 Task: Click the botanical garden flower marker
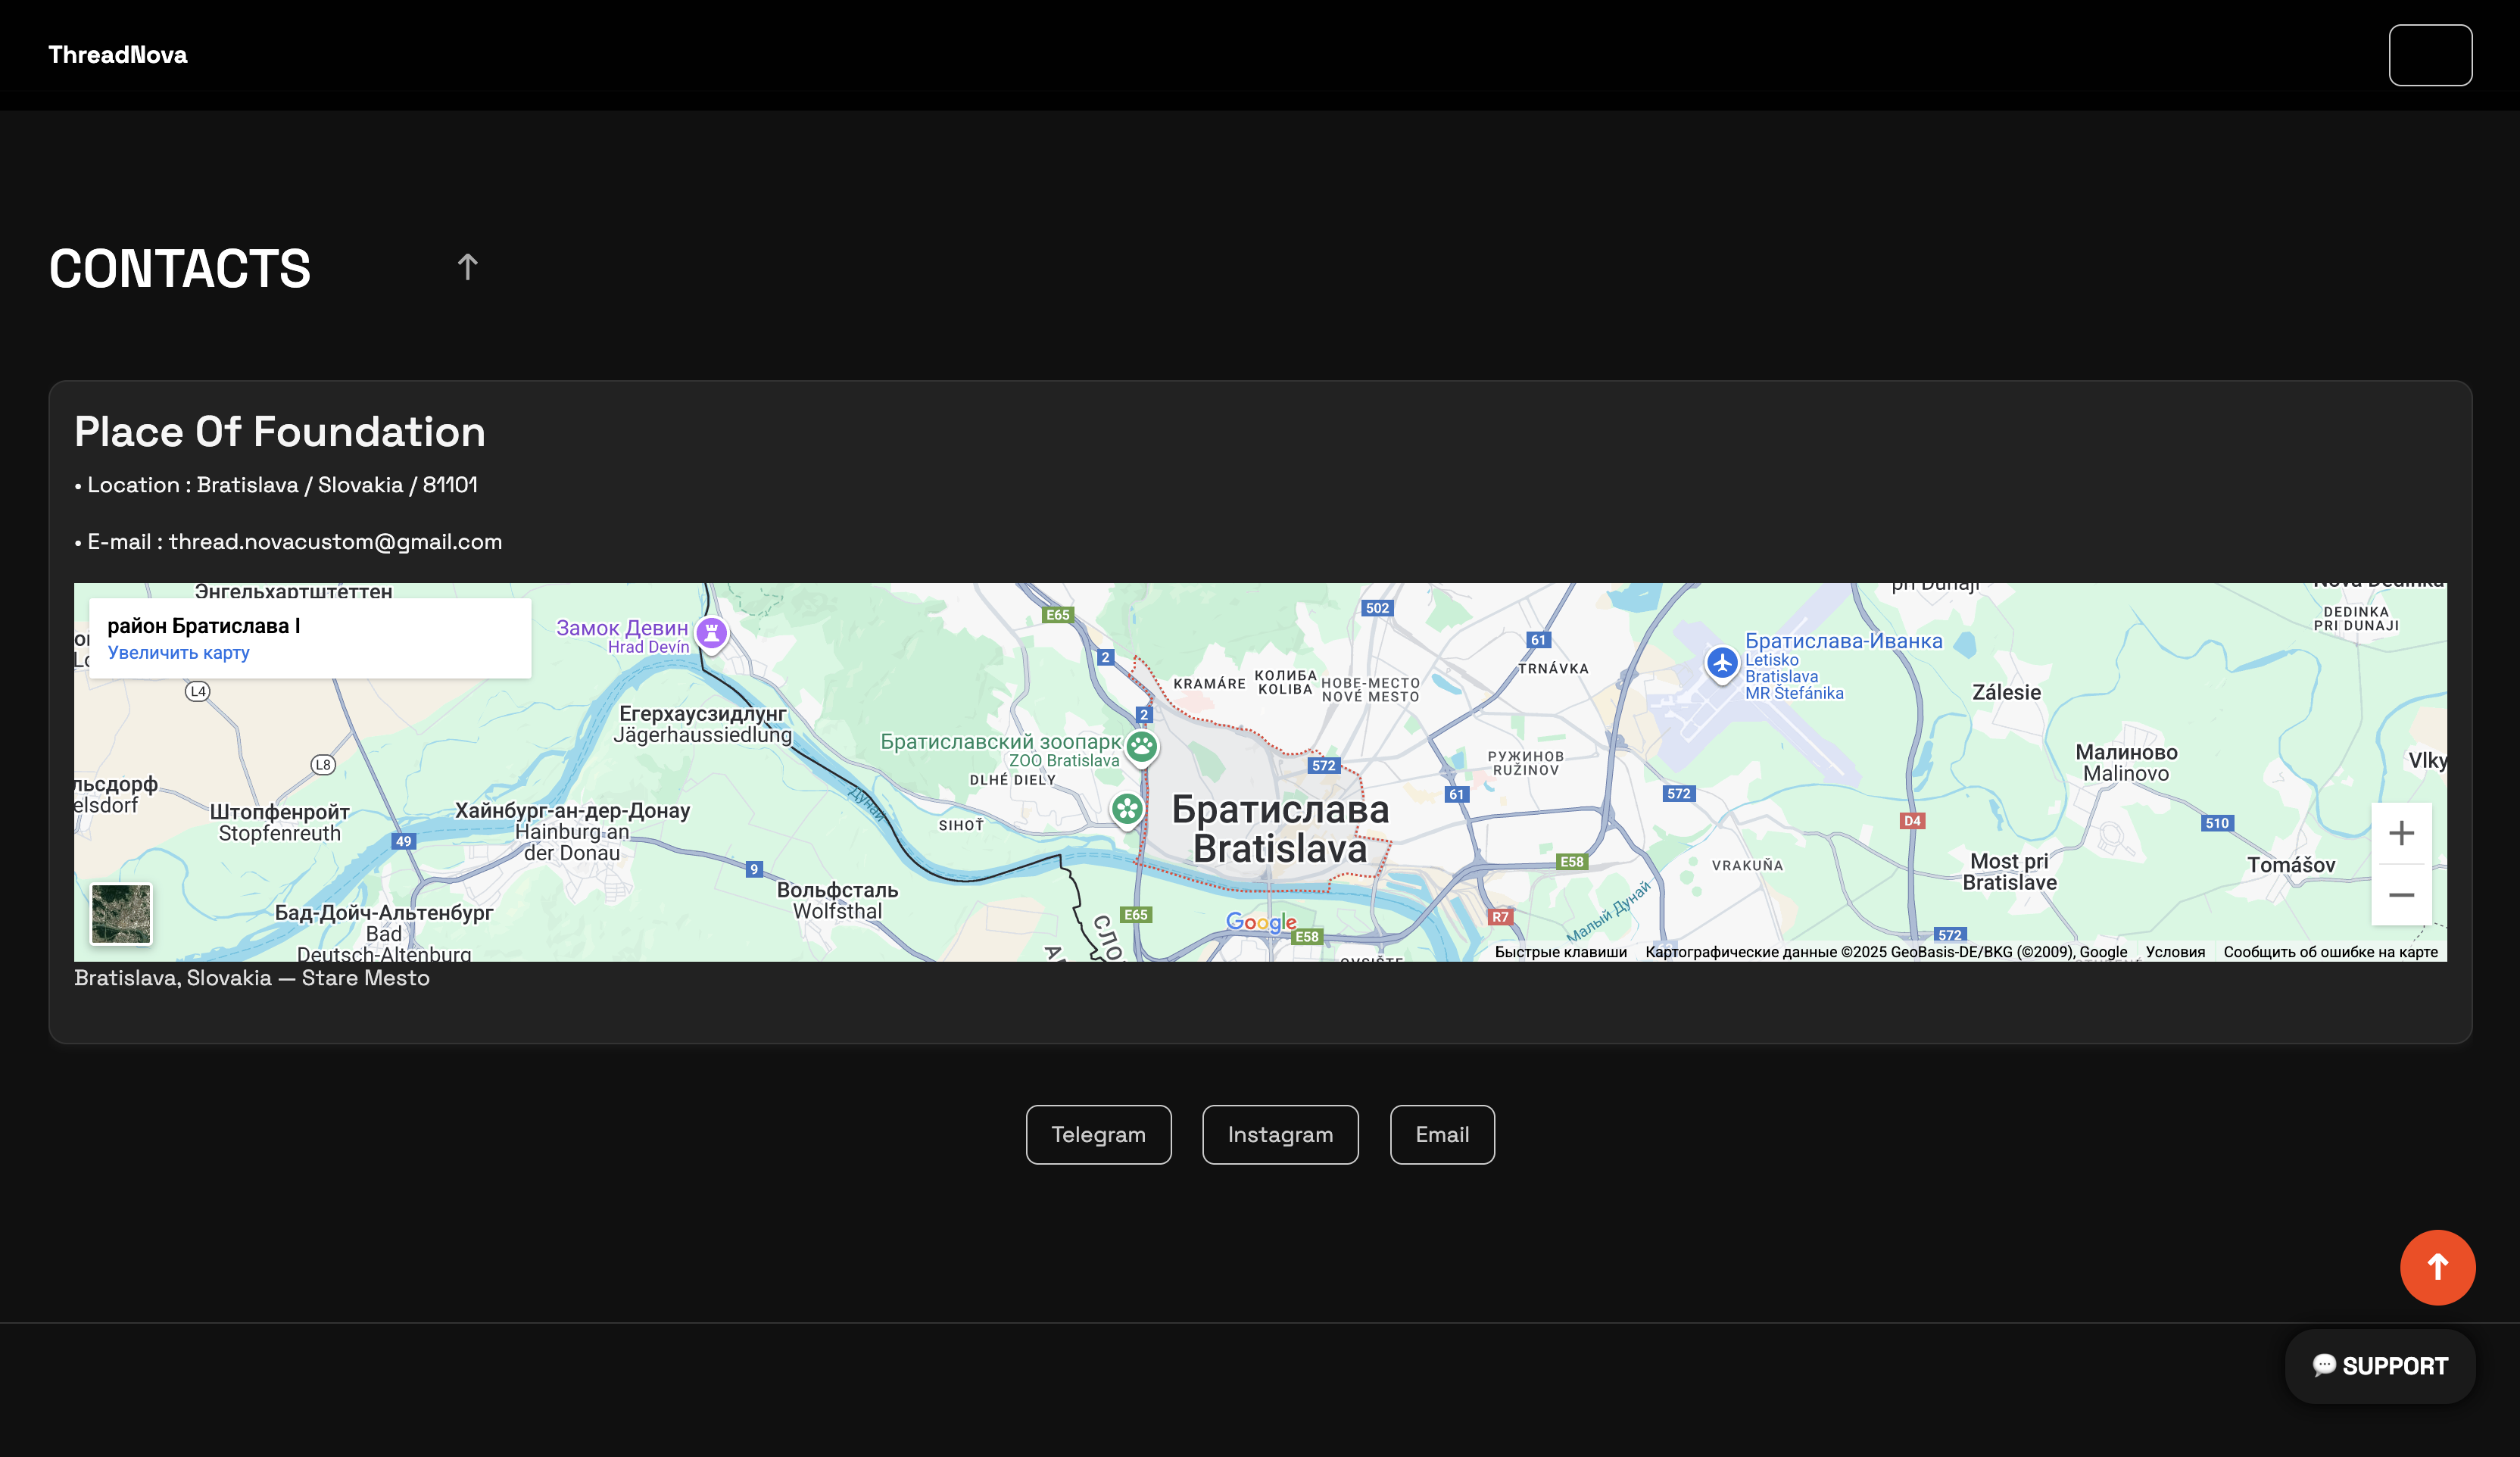coord(1127,808)
